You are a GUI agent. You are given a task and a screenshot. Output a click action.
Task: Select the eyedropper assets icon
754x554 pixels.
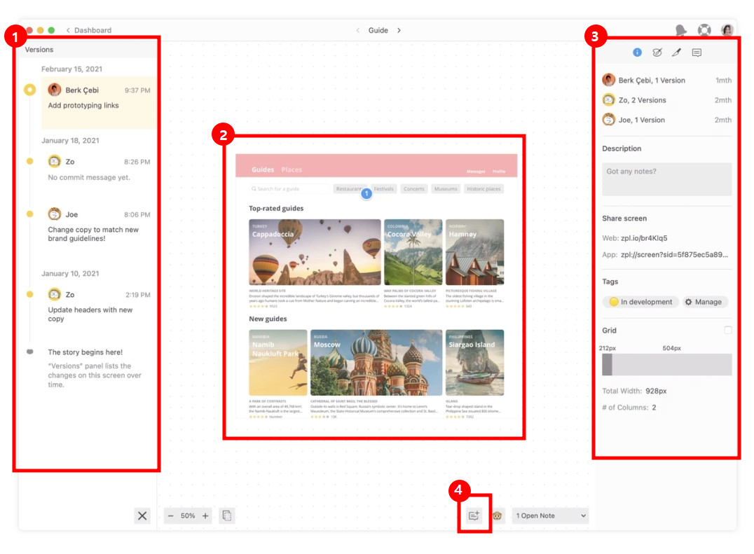677,53
